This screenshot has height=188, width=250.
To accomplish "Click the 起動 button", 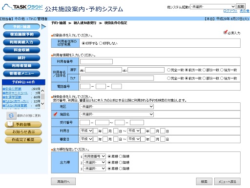I will pos(241,6).
